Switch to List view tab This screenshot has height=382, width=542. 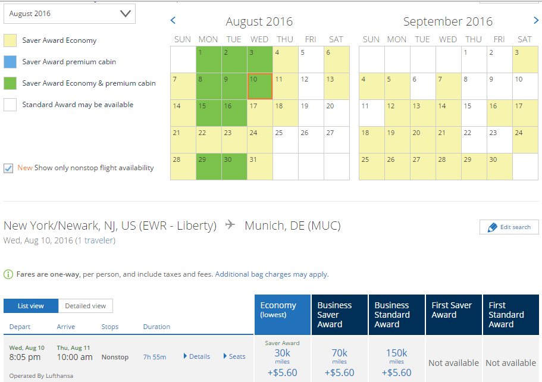(x=31, y=306)
